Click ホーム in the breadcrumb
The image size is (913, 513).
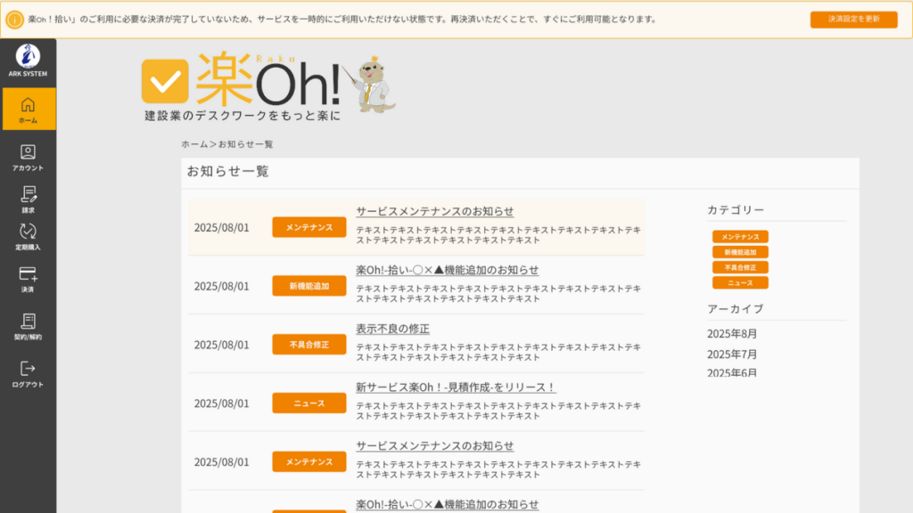click(x=194, y=144)
